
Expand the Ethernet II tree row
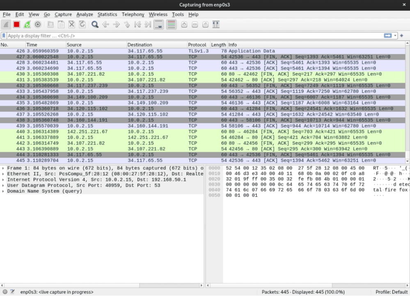pos(4,174)
